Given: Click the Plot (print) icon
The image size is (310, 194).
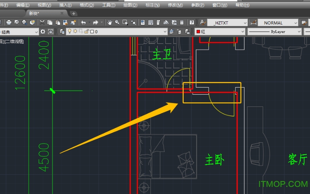Looking at the screenshot, I should (9, 22).
